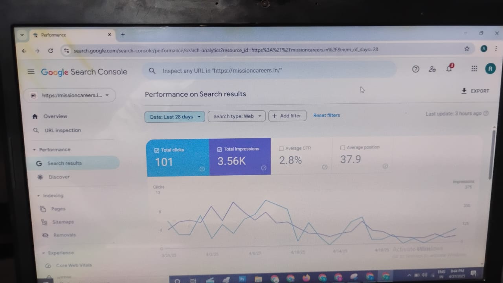Click the EXPORT button
Viewport: 503px width, 283px height.
(475, 91)
